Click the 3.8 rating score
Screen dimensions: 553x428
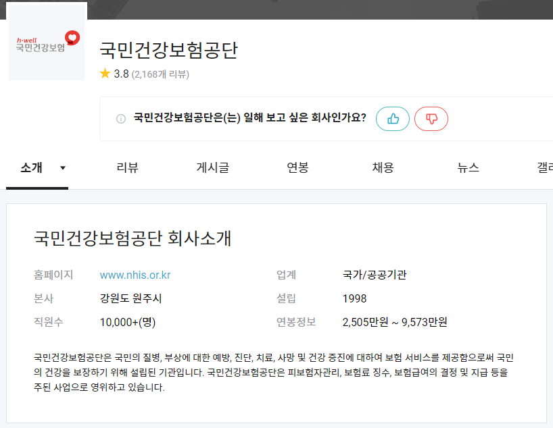pos(121,74)
